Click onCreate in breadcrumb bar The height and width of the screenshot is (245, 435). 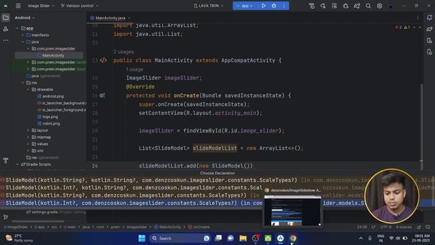click(199, 227)
